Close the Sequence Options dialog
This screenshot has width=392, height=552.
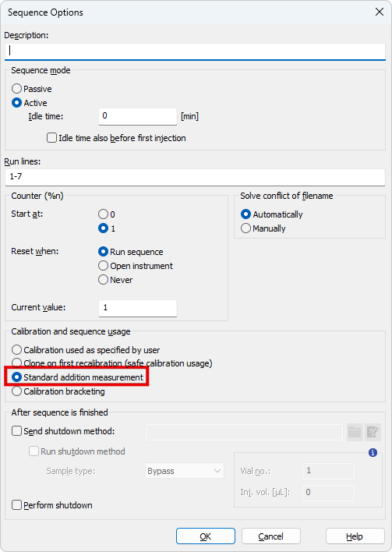(380, 12)
